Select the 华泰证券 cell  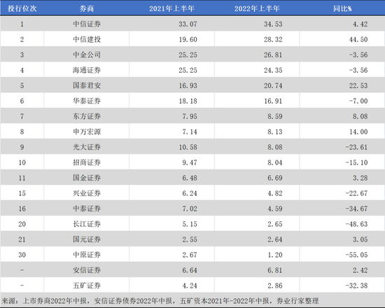tap(87, 101)
